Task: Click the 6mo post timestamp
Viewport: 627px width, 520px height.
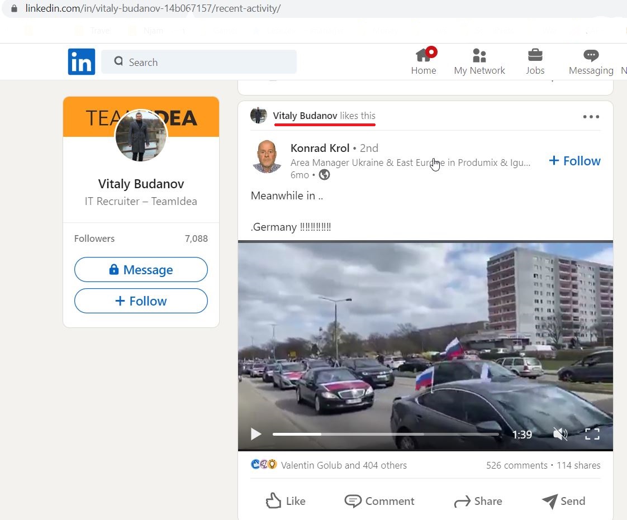Action: click(300, 175)
